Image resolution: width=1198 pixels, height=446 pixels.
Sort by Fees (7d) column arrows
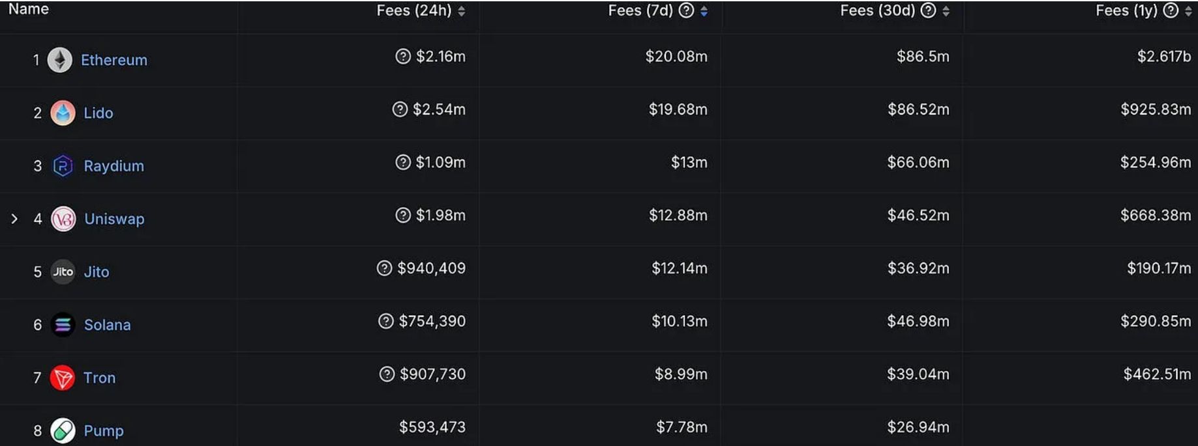[x=704, y=11]
